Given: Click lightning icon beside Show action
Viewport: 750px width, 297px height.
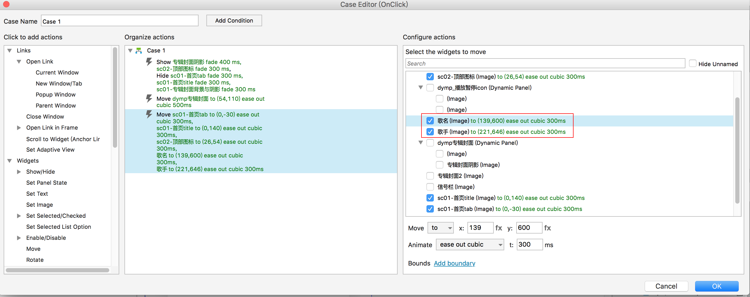Looking at the screenshot, I should pos(149,62).
